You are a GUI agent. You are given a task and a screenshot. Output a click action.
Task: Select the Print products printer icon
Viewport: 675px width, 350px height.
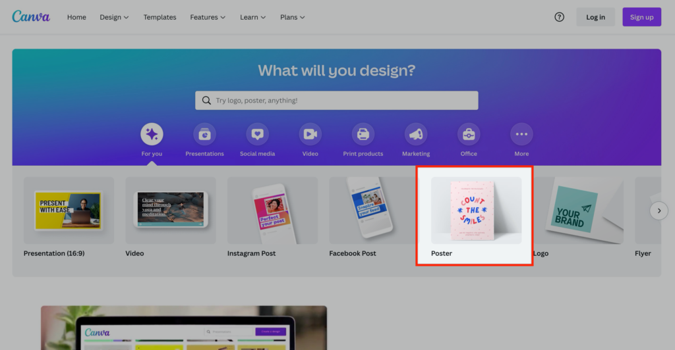click(363, 134)
